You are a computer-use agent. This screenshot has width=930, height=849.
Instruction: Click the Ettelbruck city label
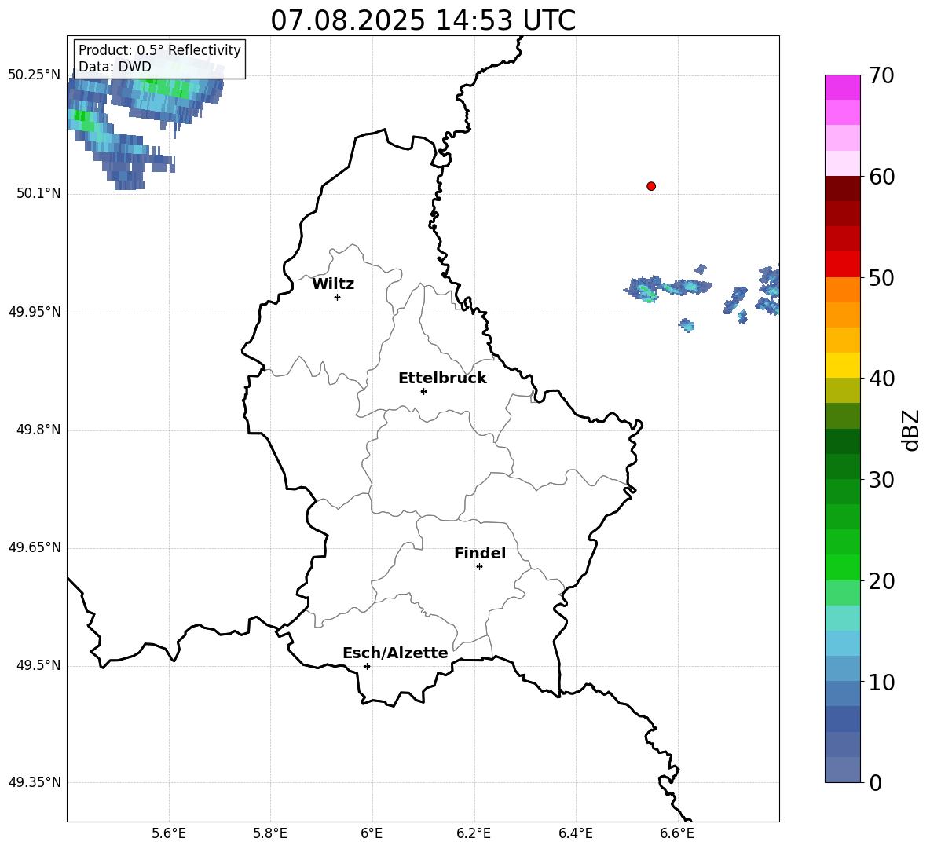tap(442, 379)
